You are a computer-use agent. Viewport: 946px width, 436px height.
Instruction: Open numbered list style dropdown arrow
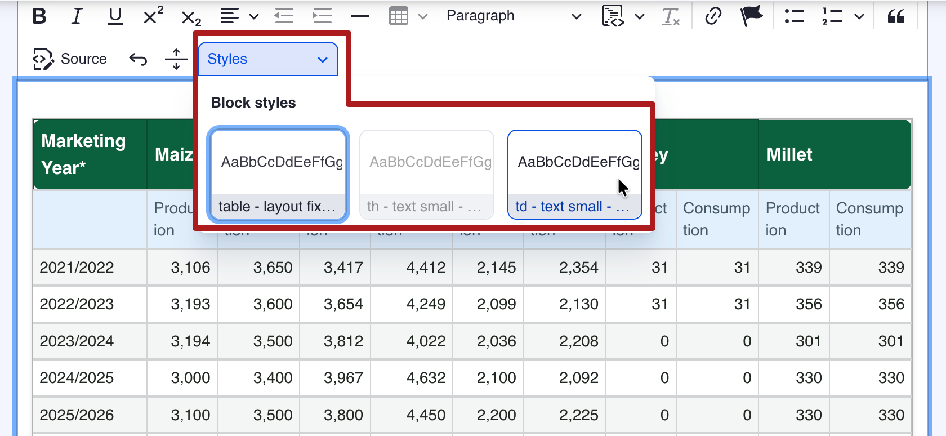[x=859, y=17]
